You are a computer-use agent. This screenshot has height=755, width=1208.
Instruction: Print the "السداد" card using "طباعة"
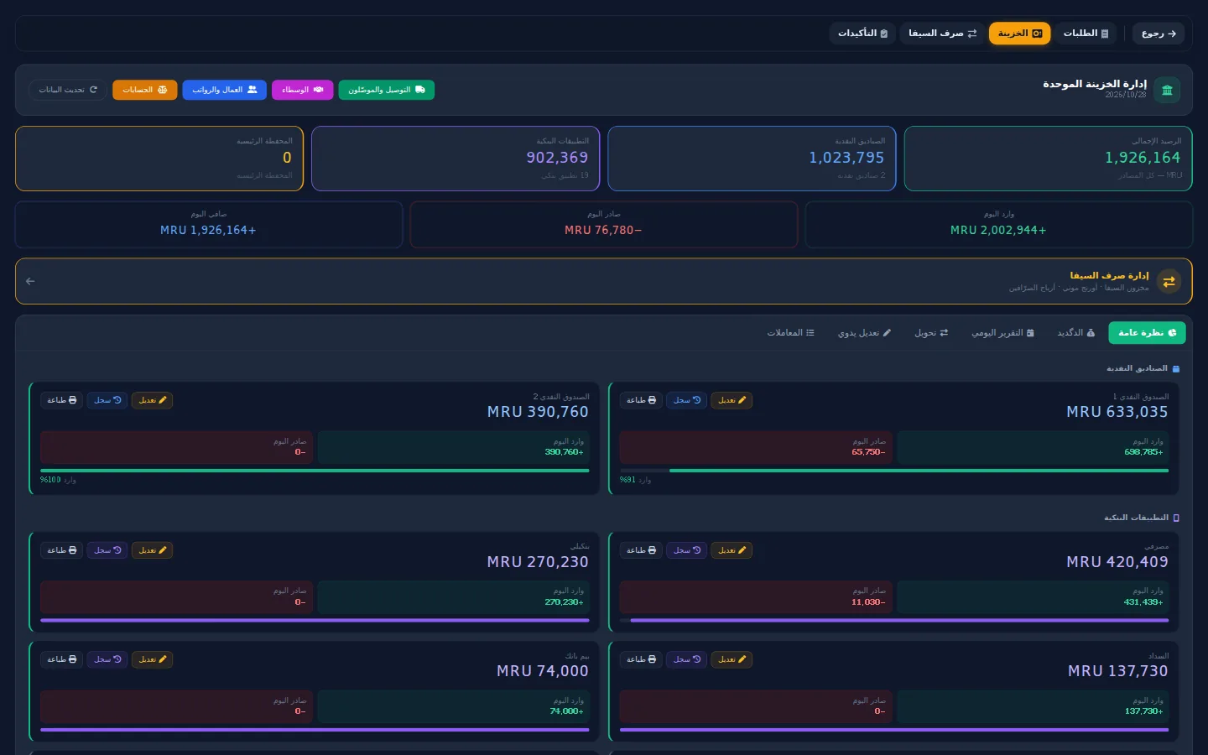point(641,659)
